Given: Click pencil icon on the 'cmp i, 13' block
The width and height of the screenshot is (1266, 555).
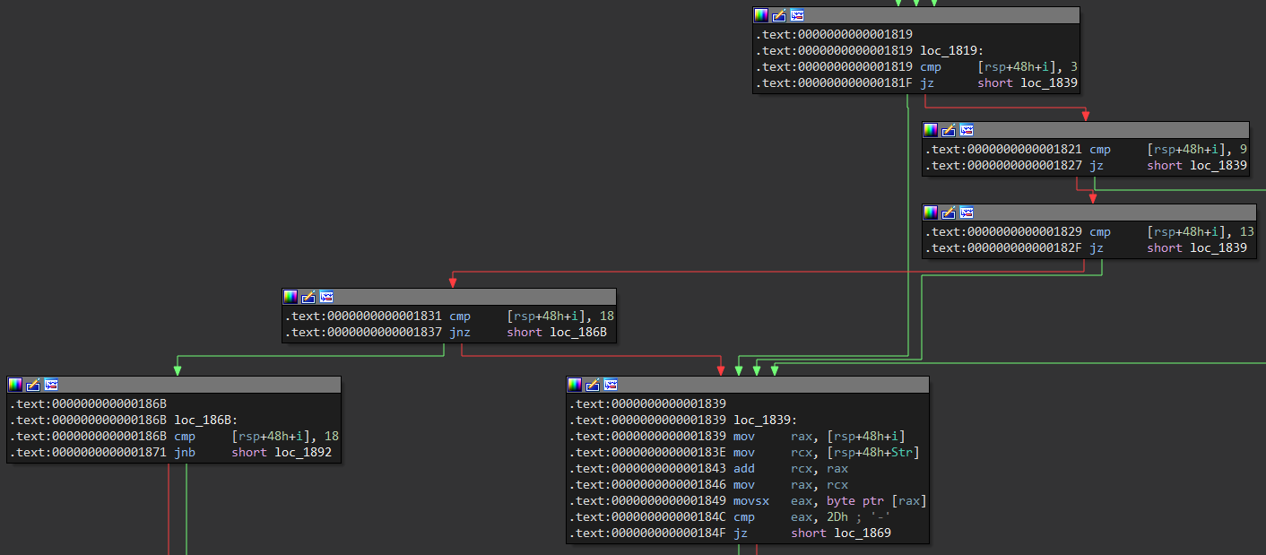Looking at the screenshot, I should coord(949,212).
